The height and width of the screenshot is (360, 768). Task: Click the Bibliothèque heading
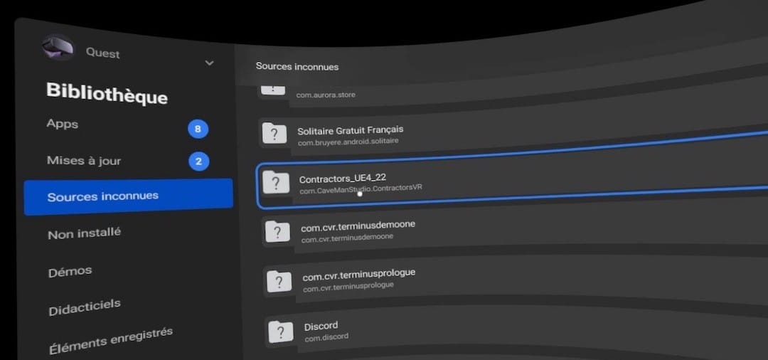tap(107, 93)
